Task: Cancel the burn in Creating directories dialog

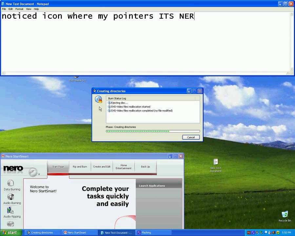Action: 191,137
